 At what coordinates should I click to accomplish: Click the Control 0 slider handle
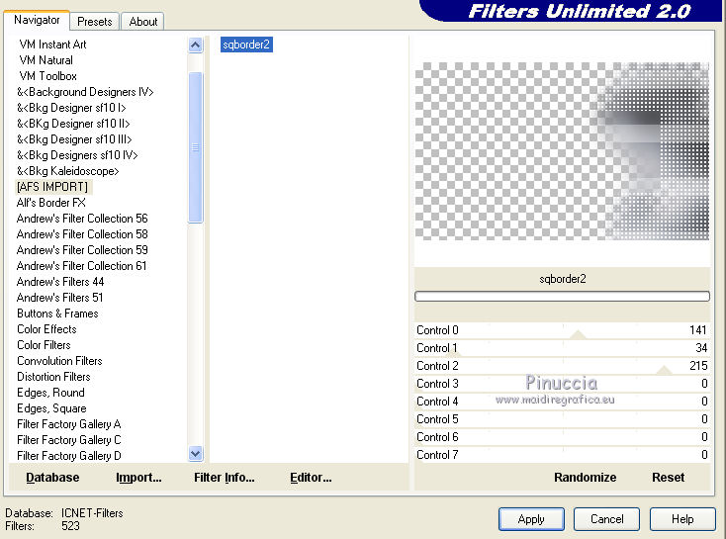(x=578, y=334)
